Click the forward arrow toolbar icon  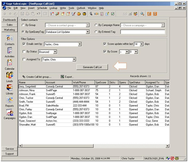click(x=10, y=14)
